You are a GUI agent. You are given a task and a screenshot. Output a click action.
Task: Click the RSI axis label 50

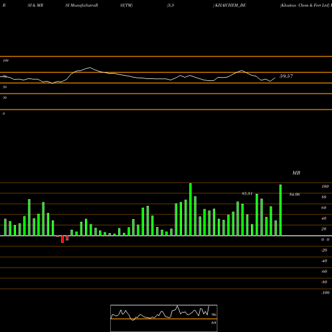(5, 87)
